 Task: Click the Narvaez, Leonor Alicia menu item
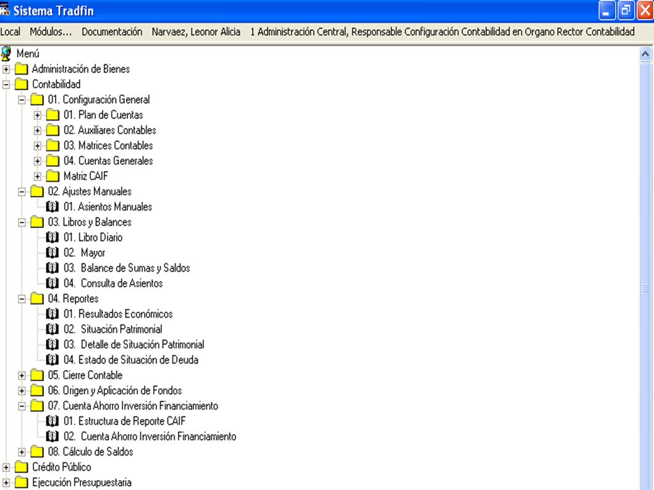(196, 32)
